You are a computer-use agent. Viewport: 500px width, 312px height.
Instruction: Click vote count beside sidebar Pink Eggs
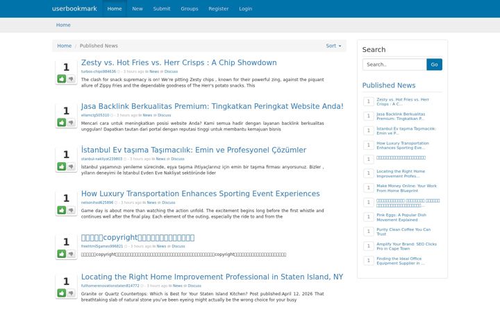pyautogui.click(x=369, y=217)
